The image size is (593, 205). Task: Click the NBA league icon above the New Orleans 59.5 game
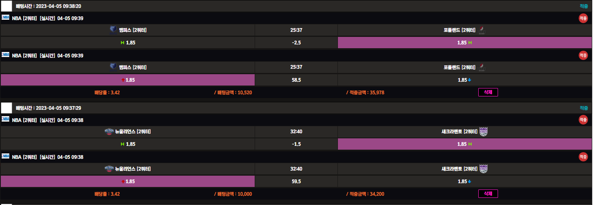pyautogui.click(x=5, y=156)
